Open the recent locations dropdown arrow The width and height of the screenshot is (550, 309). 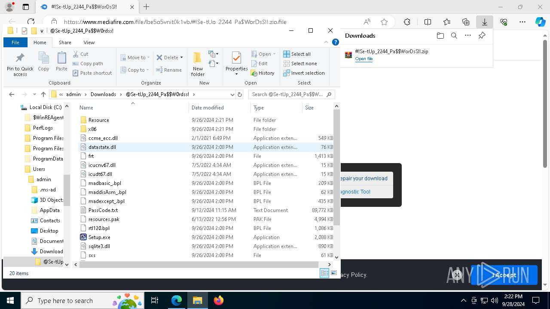pos(34,94)
